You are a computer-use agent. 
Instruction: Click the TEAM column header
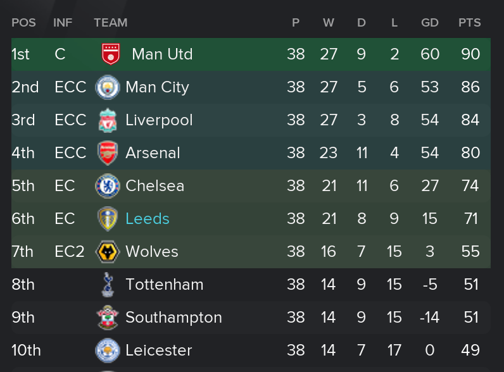click(111, 23)
